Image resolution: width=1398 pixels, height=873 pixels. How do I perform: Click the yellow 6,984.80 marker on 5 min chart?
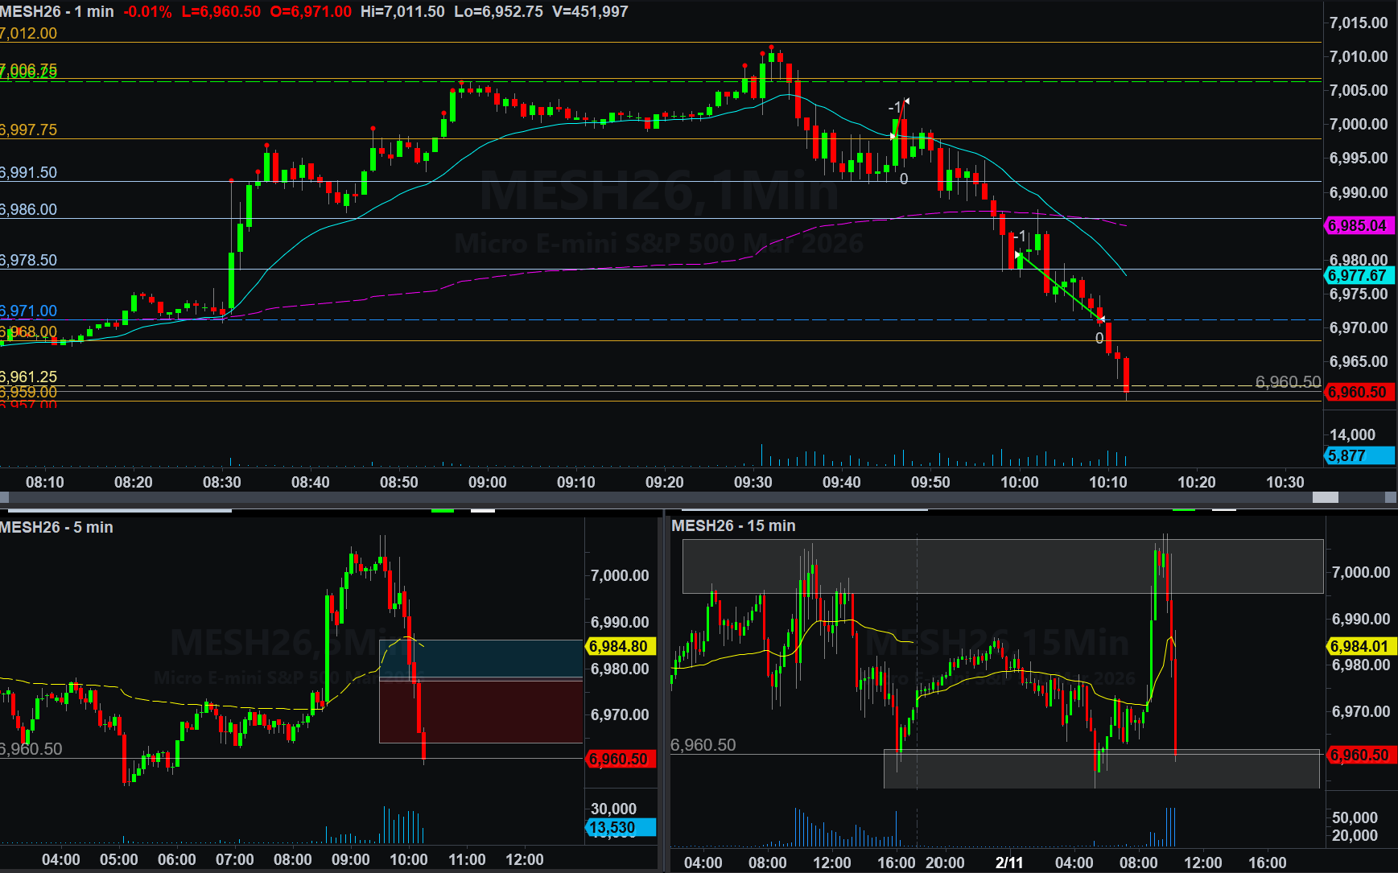[618, 647]
